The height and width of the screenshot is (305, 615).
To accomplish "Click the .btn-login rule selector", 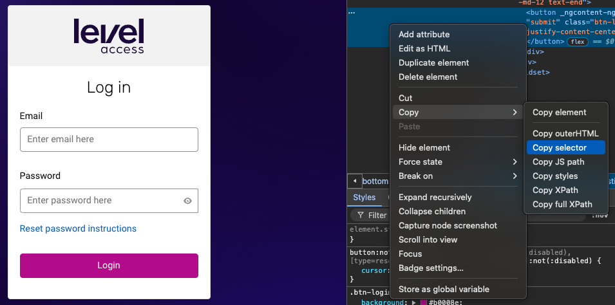I will pyautogui.click(x=370, y=292).
